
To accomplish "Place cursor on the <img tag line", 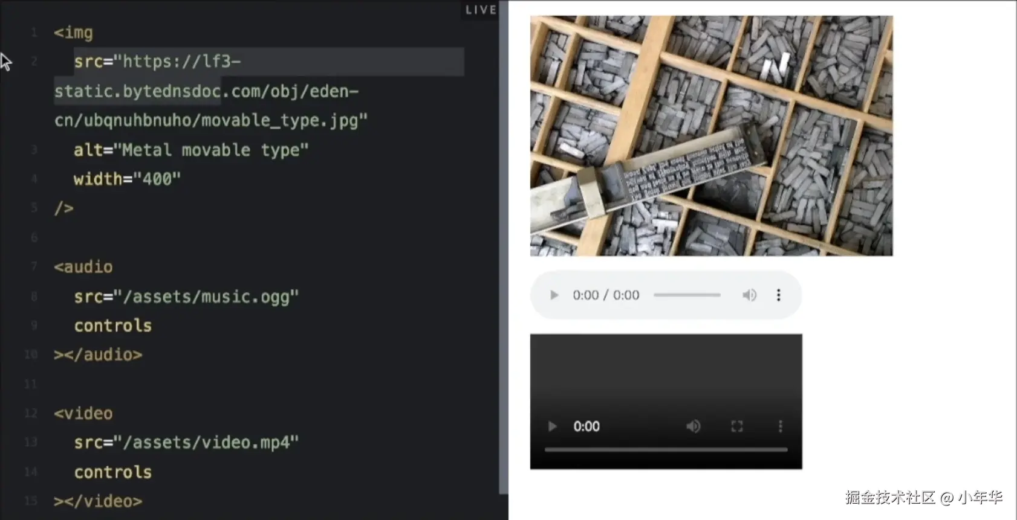I will click(73, 33).
